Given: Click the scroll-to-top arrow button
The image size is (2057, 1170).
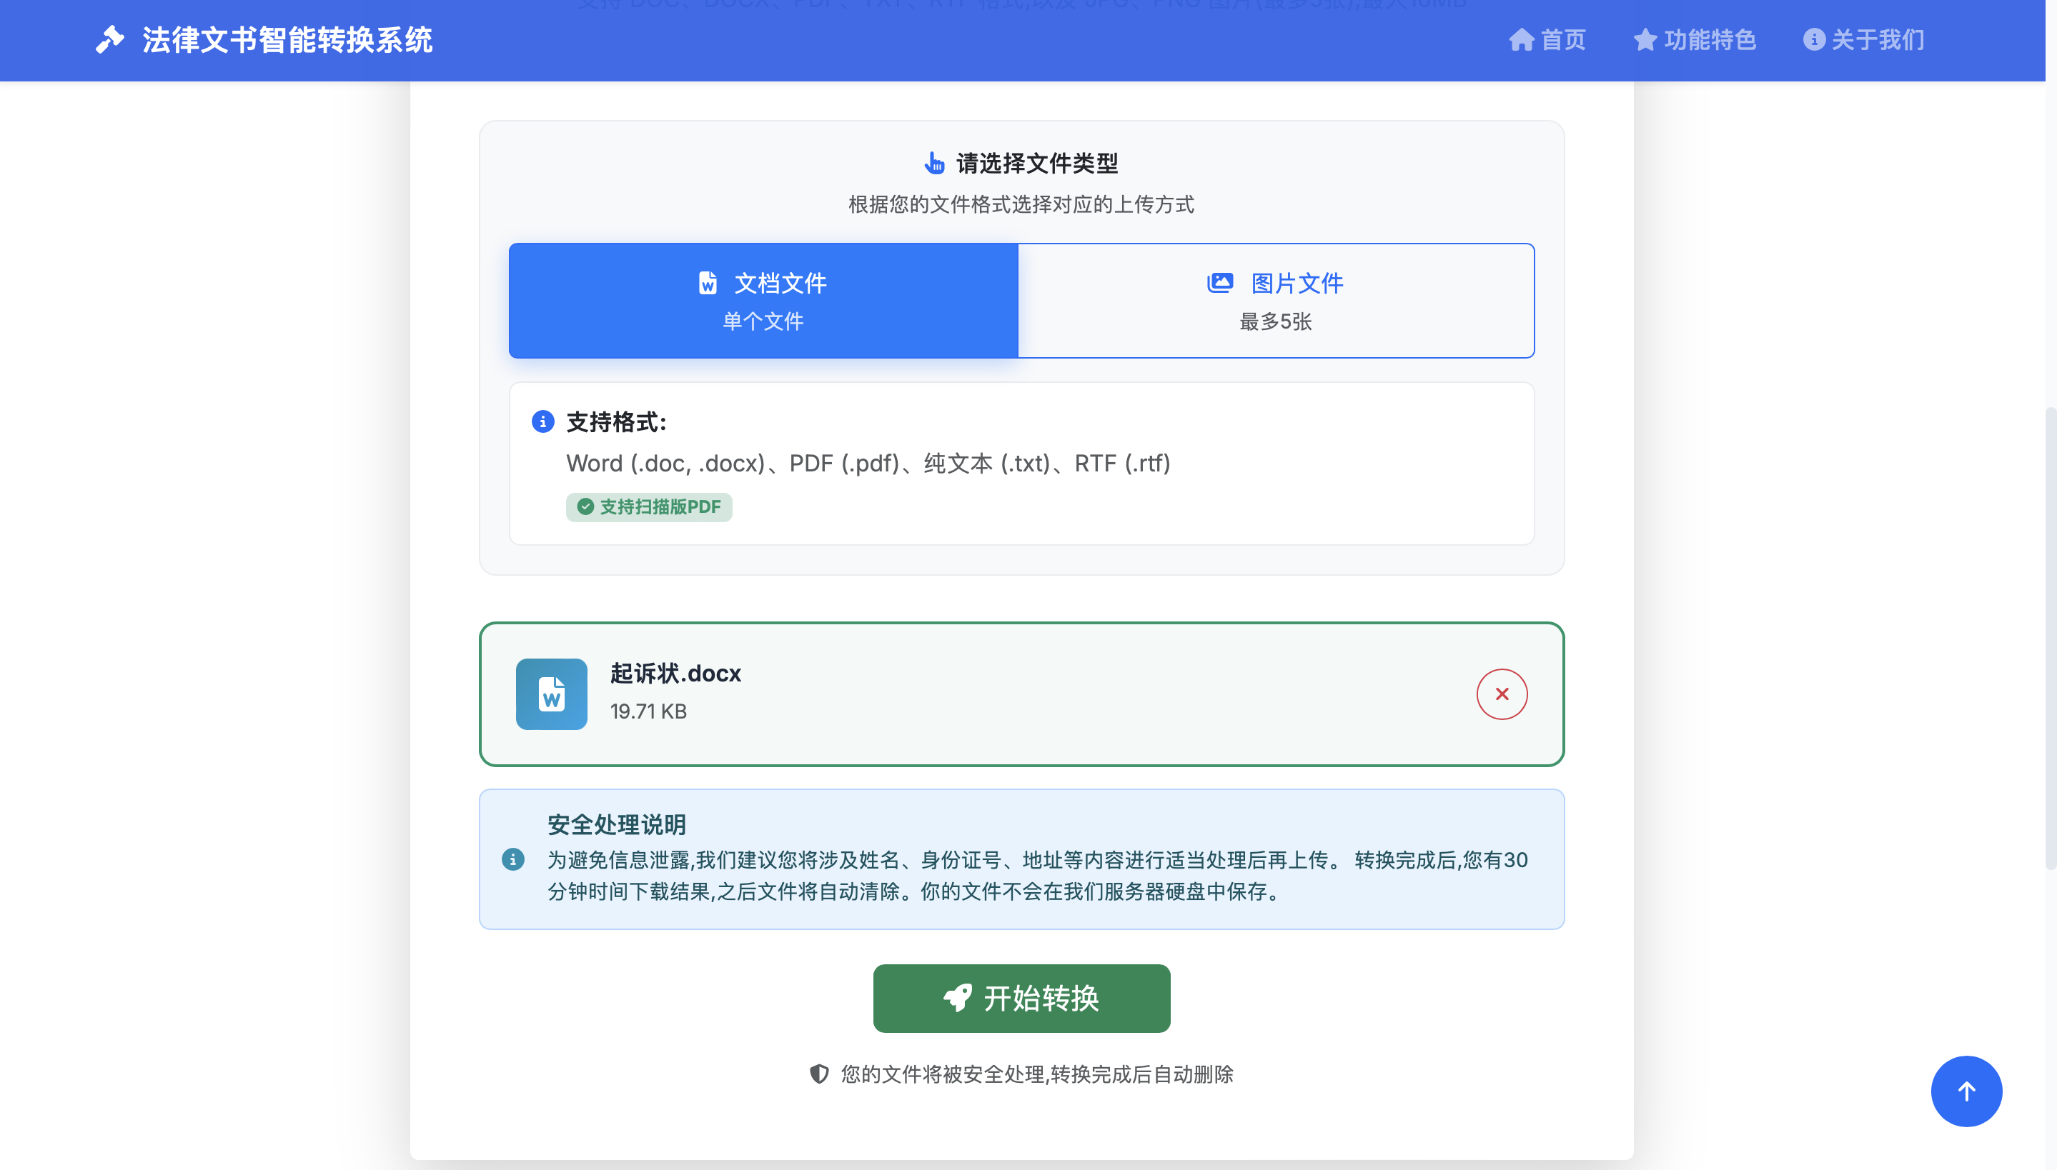Looking at the screenshot, I should (1966, 1091).
